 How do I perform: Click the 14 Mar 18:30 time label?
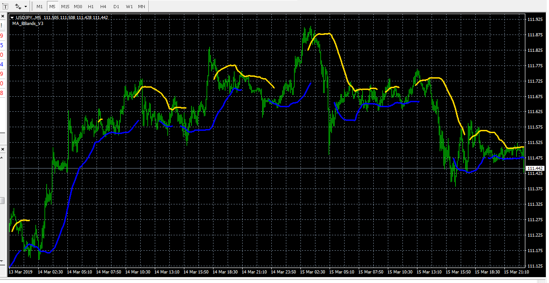point(225,272)
